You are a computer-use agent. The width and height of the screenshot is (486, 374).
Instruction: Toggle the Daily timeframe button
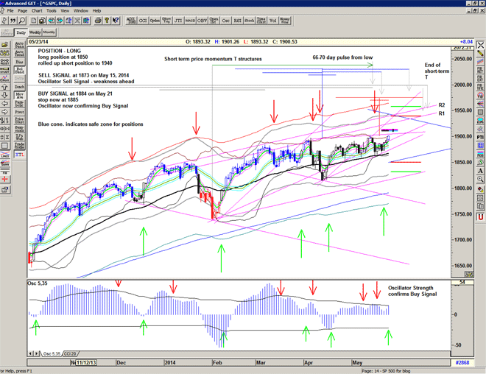point(21,32)
